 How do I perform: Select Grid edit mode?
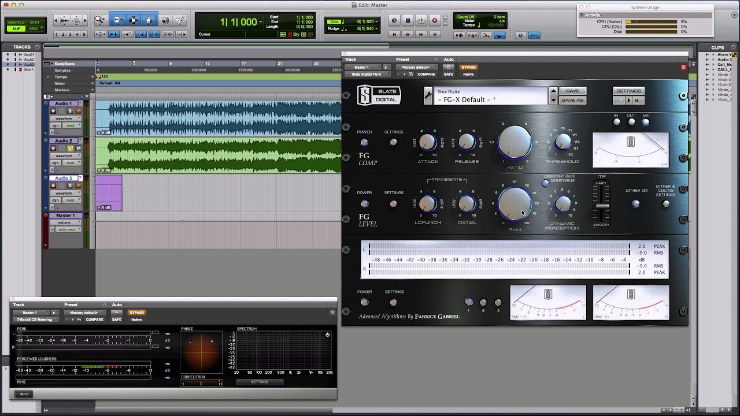(x=34, y=28)
